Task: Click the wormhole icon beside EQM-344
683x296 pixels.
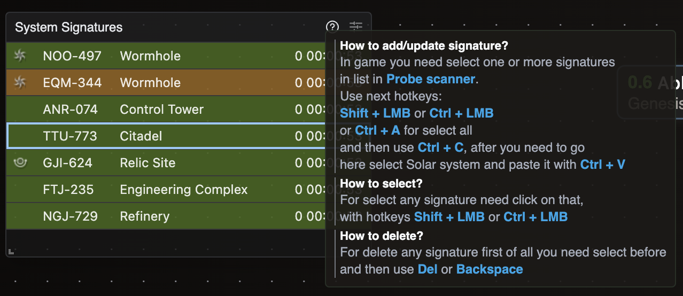Action: coord(20,82)
